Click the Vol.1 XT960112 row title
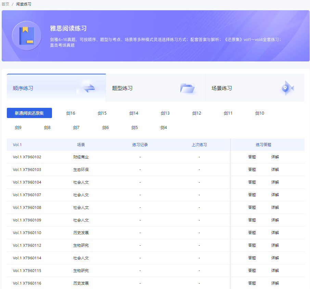This screenshot has height=289, width=310. pos(27,245)
